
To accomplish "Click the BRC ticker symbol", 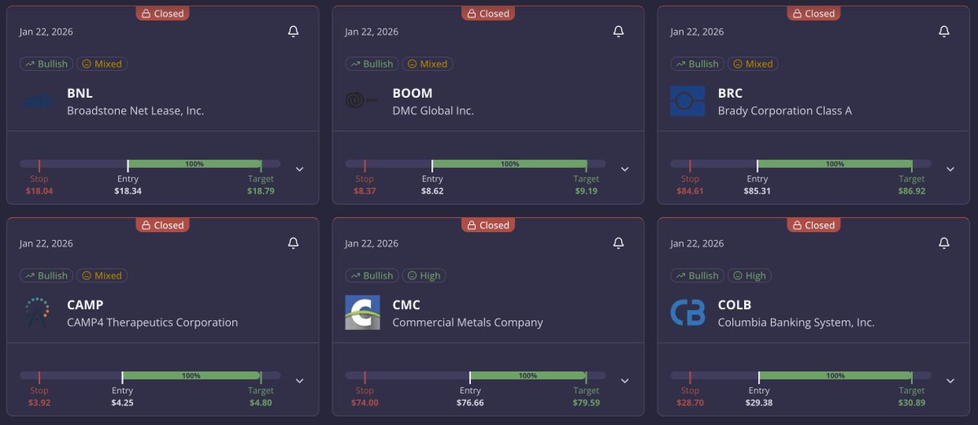I will click(x=730, y=93).
